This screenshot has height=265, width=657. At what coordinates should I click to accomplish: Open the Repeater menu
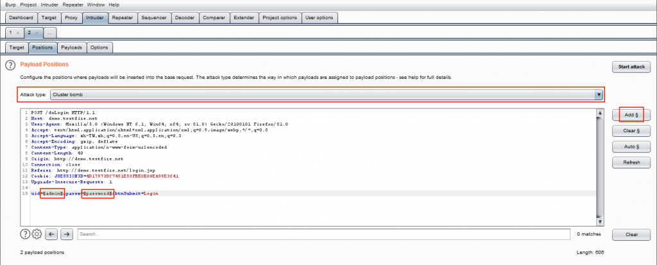[73, 4]
